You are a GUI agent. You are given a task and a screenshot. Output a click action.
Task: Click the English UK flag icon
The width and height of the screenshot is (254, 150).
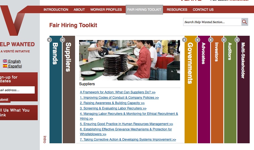pos(5,61)
